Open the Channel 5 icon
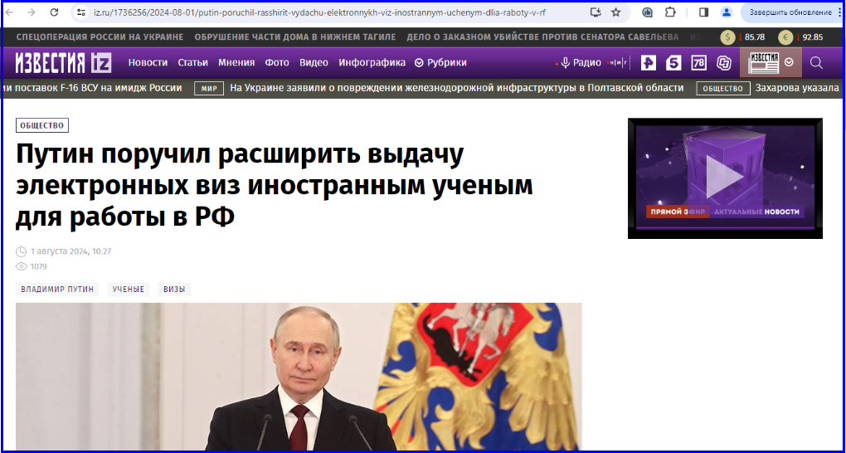 (673, 63)
